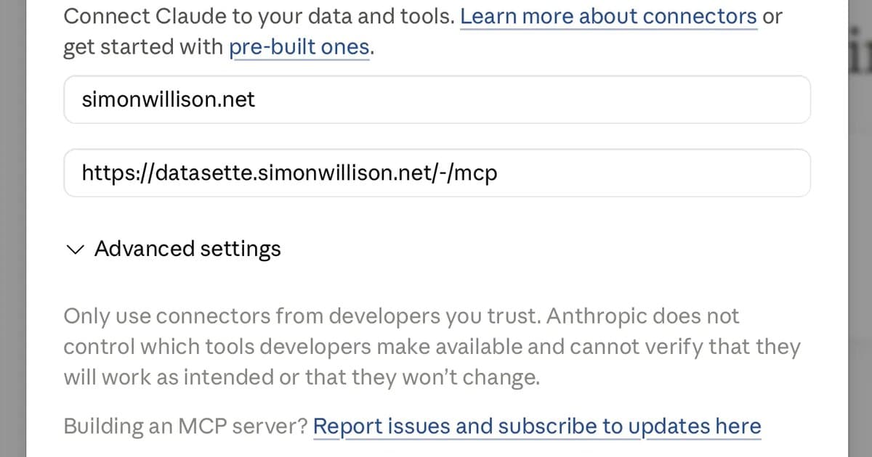The height and width of the screenshot is (457, 872).
Task: Click the 'Only use connectors' warning paragraph
Action: point(432,347)
